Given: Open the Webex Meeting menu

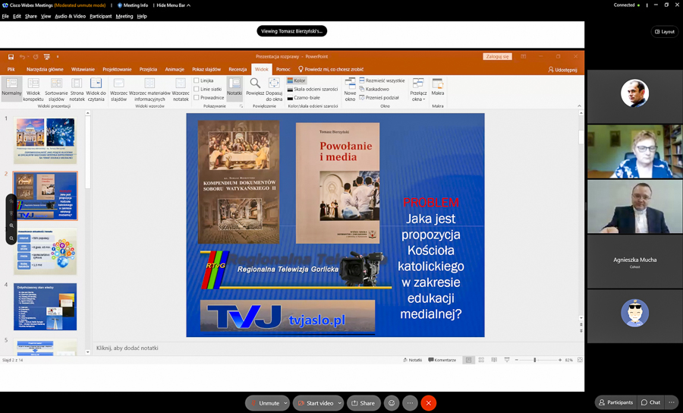Looking at the screenshot, I should 124,16.
